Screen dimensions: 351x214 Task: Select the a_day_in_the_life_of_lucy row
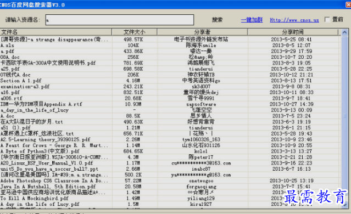[170, 110]
